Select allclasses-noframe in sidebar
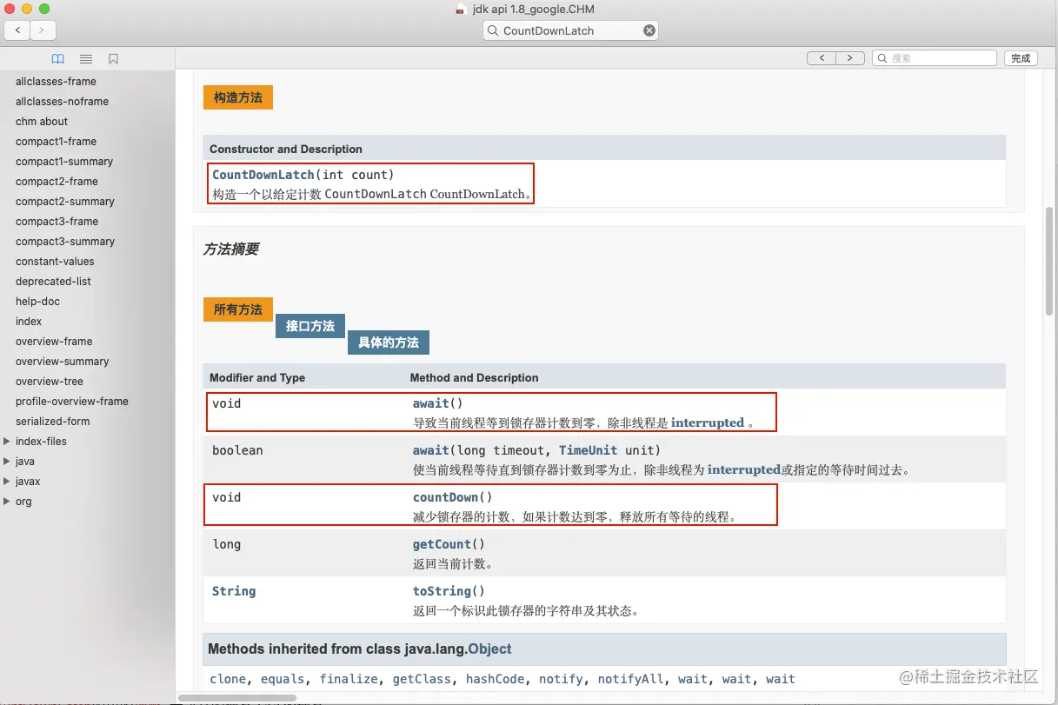The image size is (1058, 705). tap(62, 102)
